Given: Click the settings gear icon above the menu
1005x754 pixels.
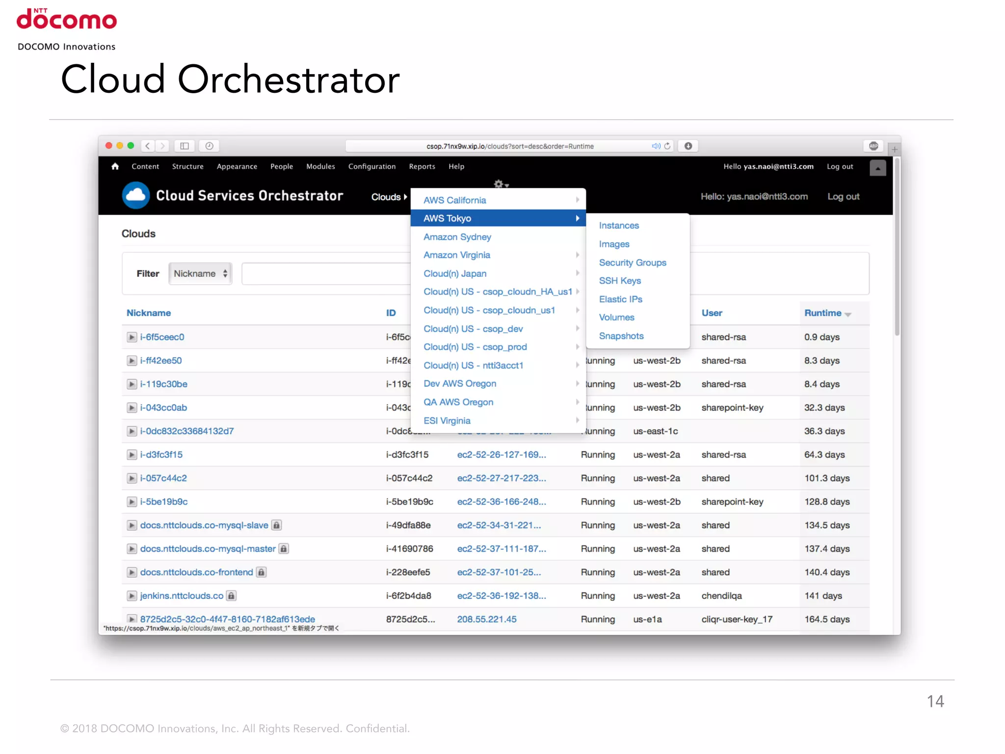Looking at the screenshot, I should [501, 184].
